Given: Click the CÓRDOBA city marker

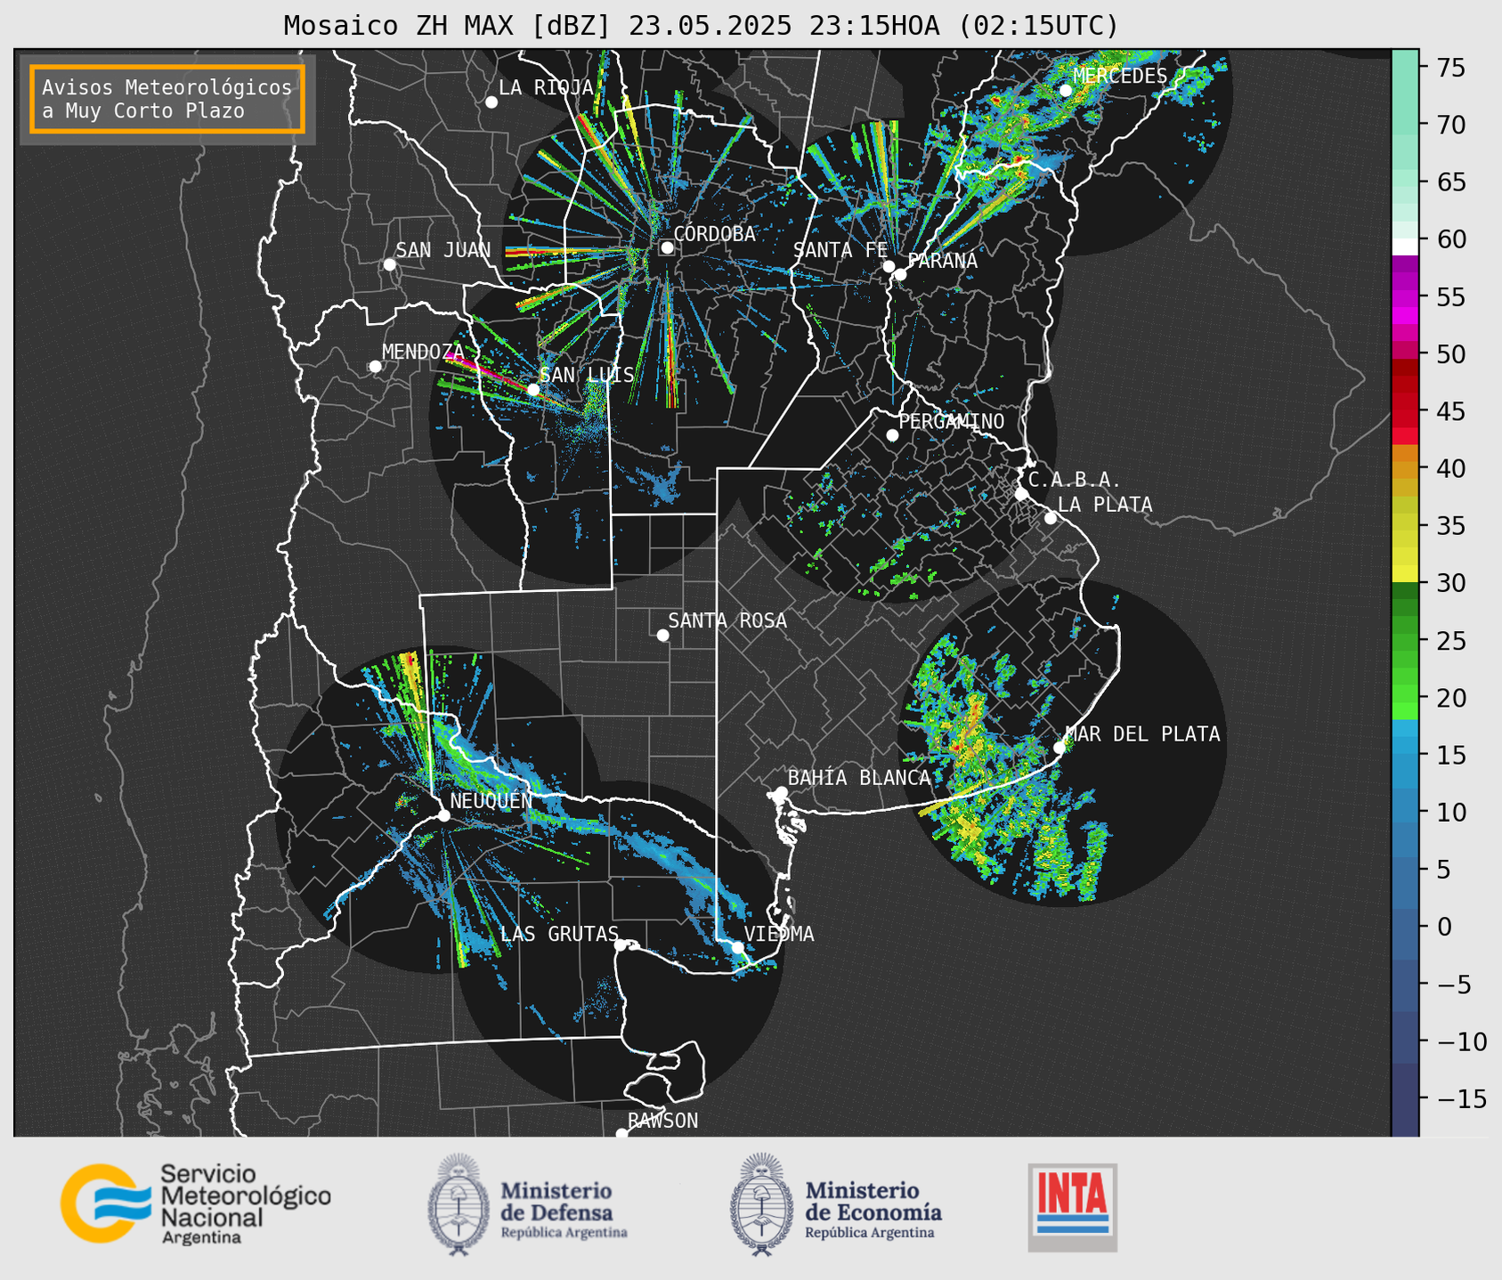Looking at the screenshot, I should 667,247.
